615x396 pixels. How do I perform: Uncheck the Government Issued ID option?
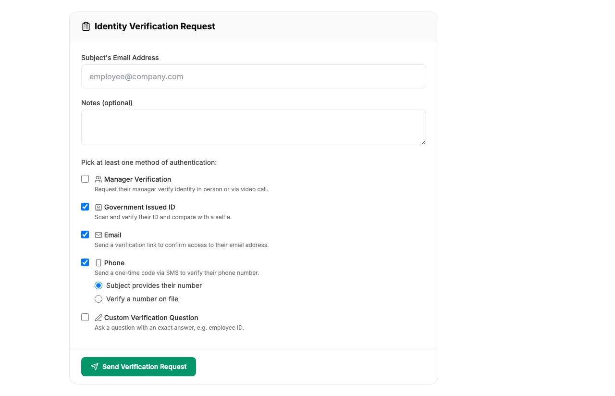[85, 207]
